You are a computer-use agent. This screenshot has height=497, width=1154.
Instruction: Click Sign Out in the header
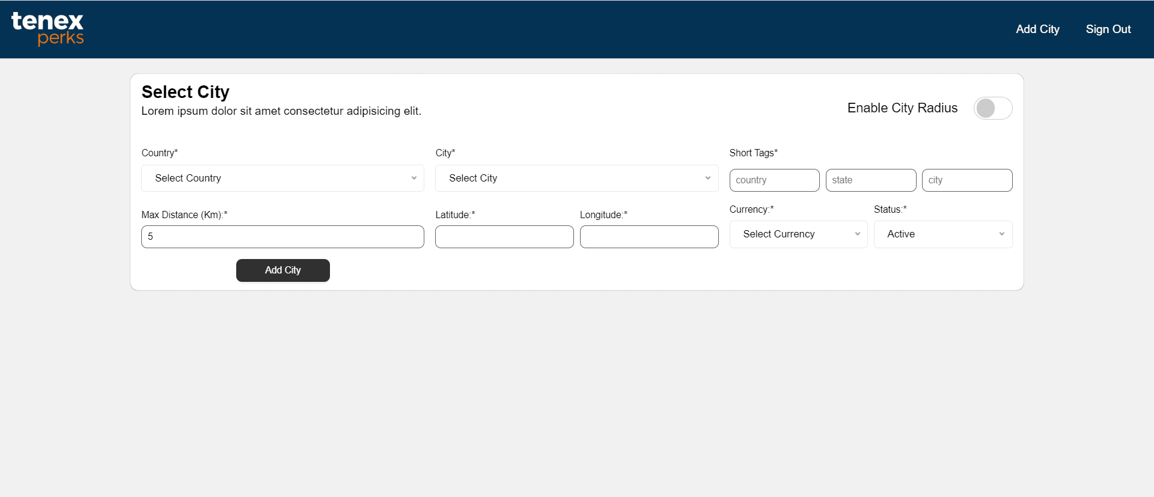pos(1108,29)
